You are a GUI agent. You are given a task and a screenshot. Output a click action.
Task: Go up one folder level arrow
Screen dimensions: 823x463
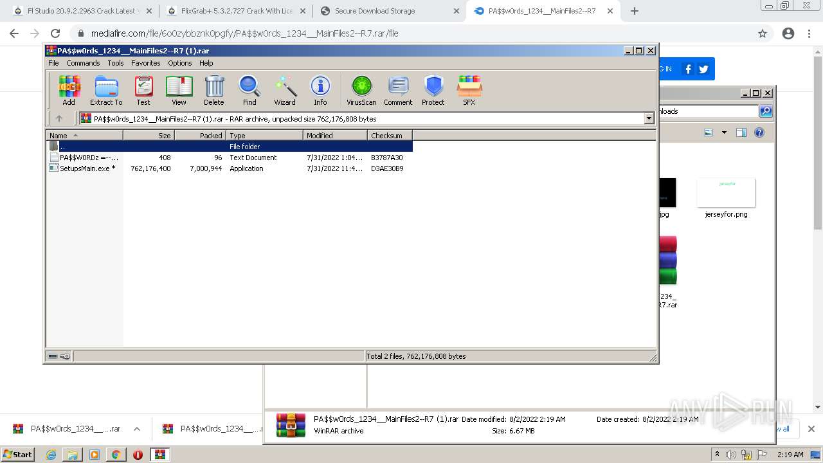pyautogui.click(x=59, y=118)
